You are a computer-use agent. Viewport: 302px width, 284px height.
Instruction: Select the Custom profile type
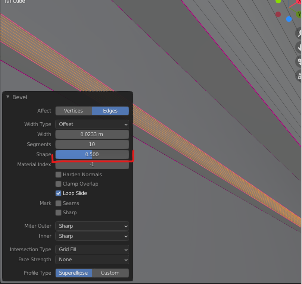(110, 273)
